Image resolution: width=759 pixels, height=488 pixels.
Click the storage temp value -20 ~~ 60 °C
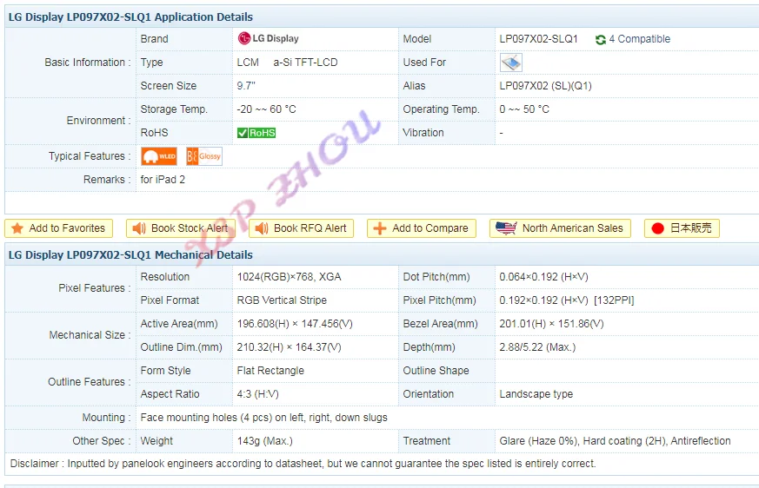tap(266, 109)
